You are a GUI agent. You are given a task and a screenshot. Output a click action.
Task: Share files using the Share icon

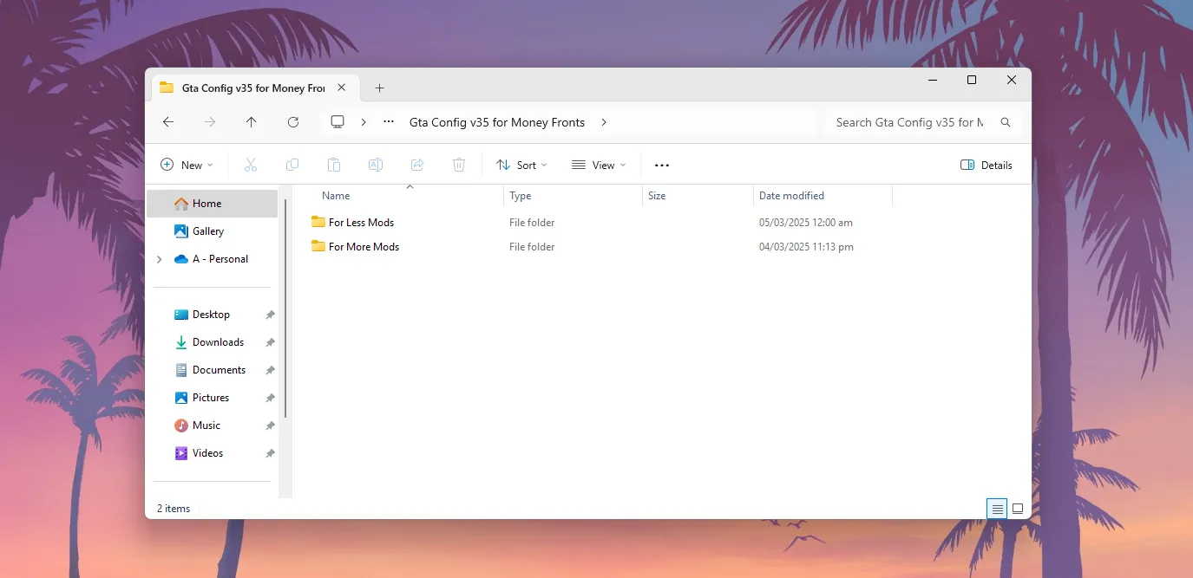[x=417, y=165]
